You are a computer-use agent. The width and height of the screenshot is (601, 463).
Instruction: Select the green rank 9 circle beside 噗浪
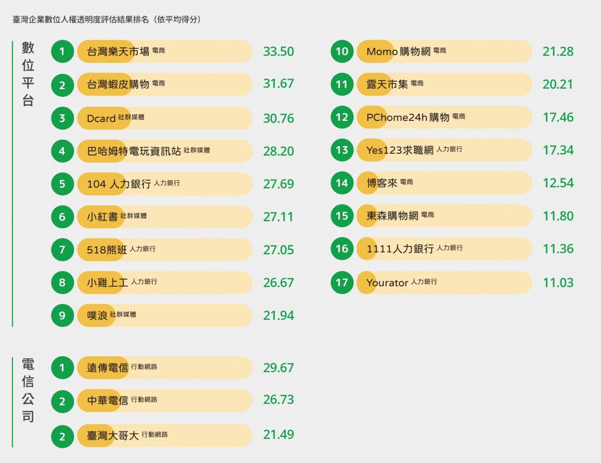pyautogui.click(x=62, y=316)
